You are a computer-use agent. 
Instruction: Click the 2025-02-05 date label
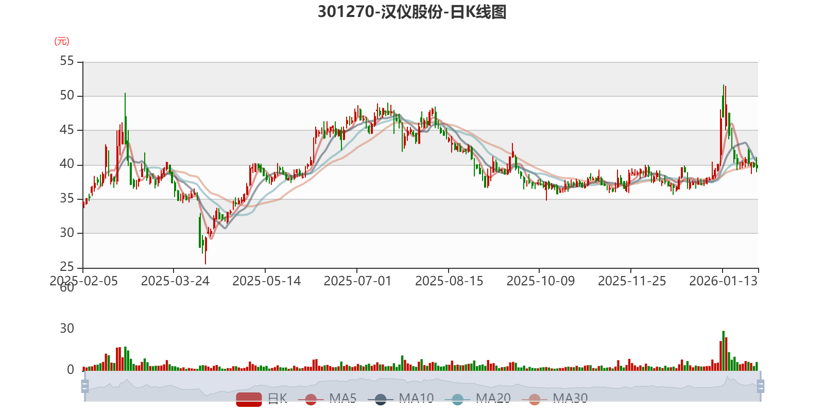[84, 281]
